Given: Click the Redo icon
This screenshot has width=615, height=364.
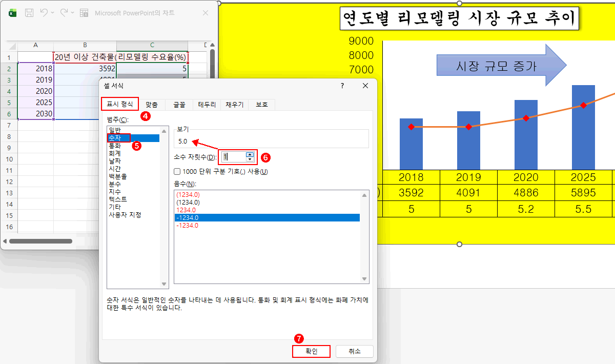Looking at the screenshot, I should click(x=64, y=12).
